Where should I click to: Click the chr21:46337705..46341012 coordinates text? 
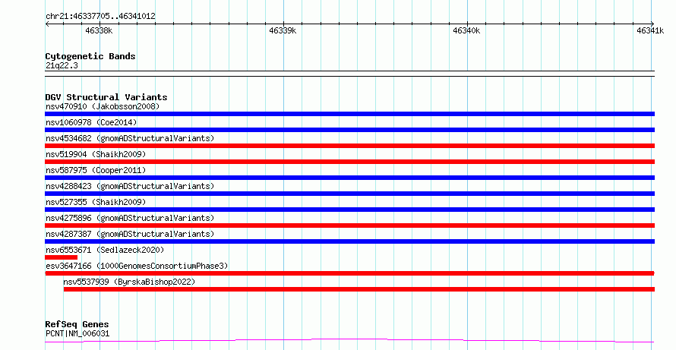coord(100,16)
